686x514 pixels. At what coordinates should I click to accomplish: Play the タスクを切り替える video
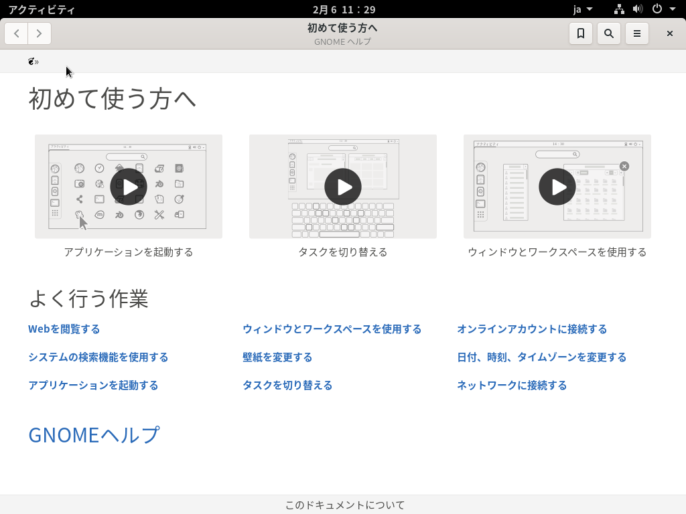[343, 187]
